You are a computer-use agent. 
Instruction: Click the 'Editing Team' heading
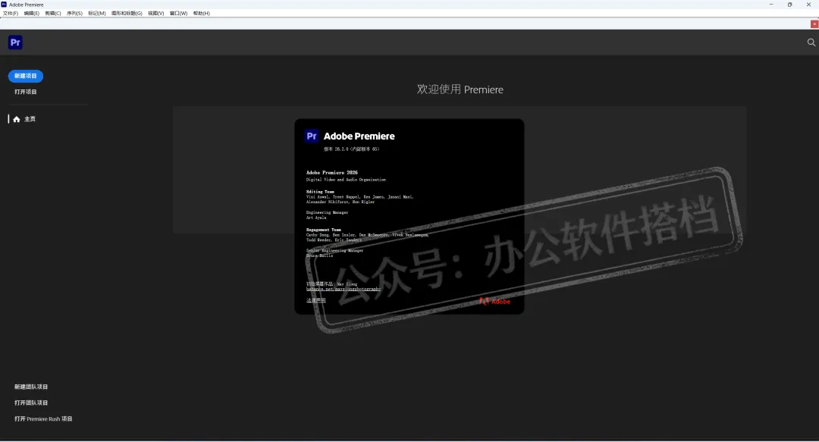(x=320, y=192)
